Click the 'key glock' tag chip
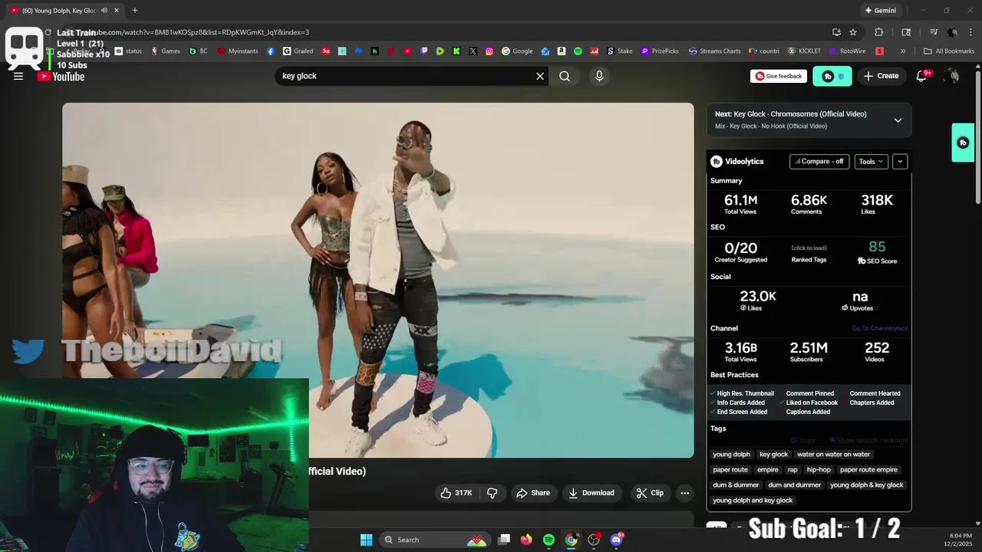Viewport: 982px width, 552px height. 774,455
